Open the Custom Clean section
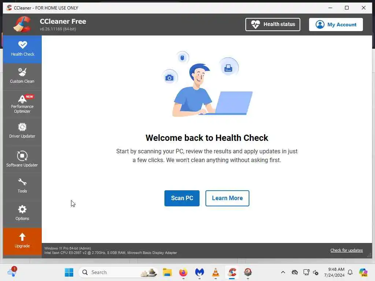Image resolution: width=375 pixels, height=281 pixels. point(22,76)
